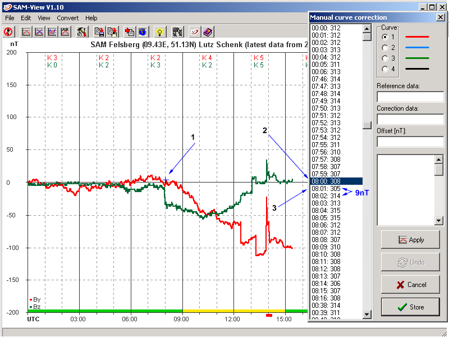This screenshot has width=449, height=337.
Task: Select the list row "08:09: 310"
Action: 336,247
